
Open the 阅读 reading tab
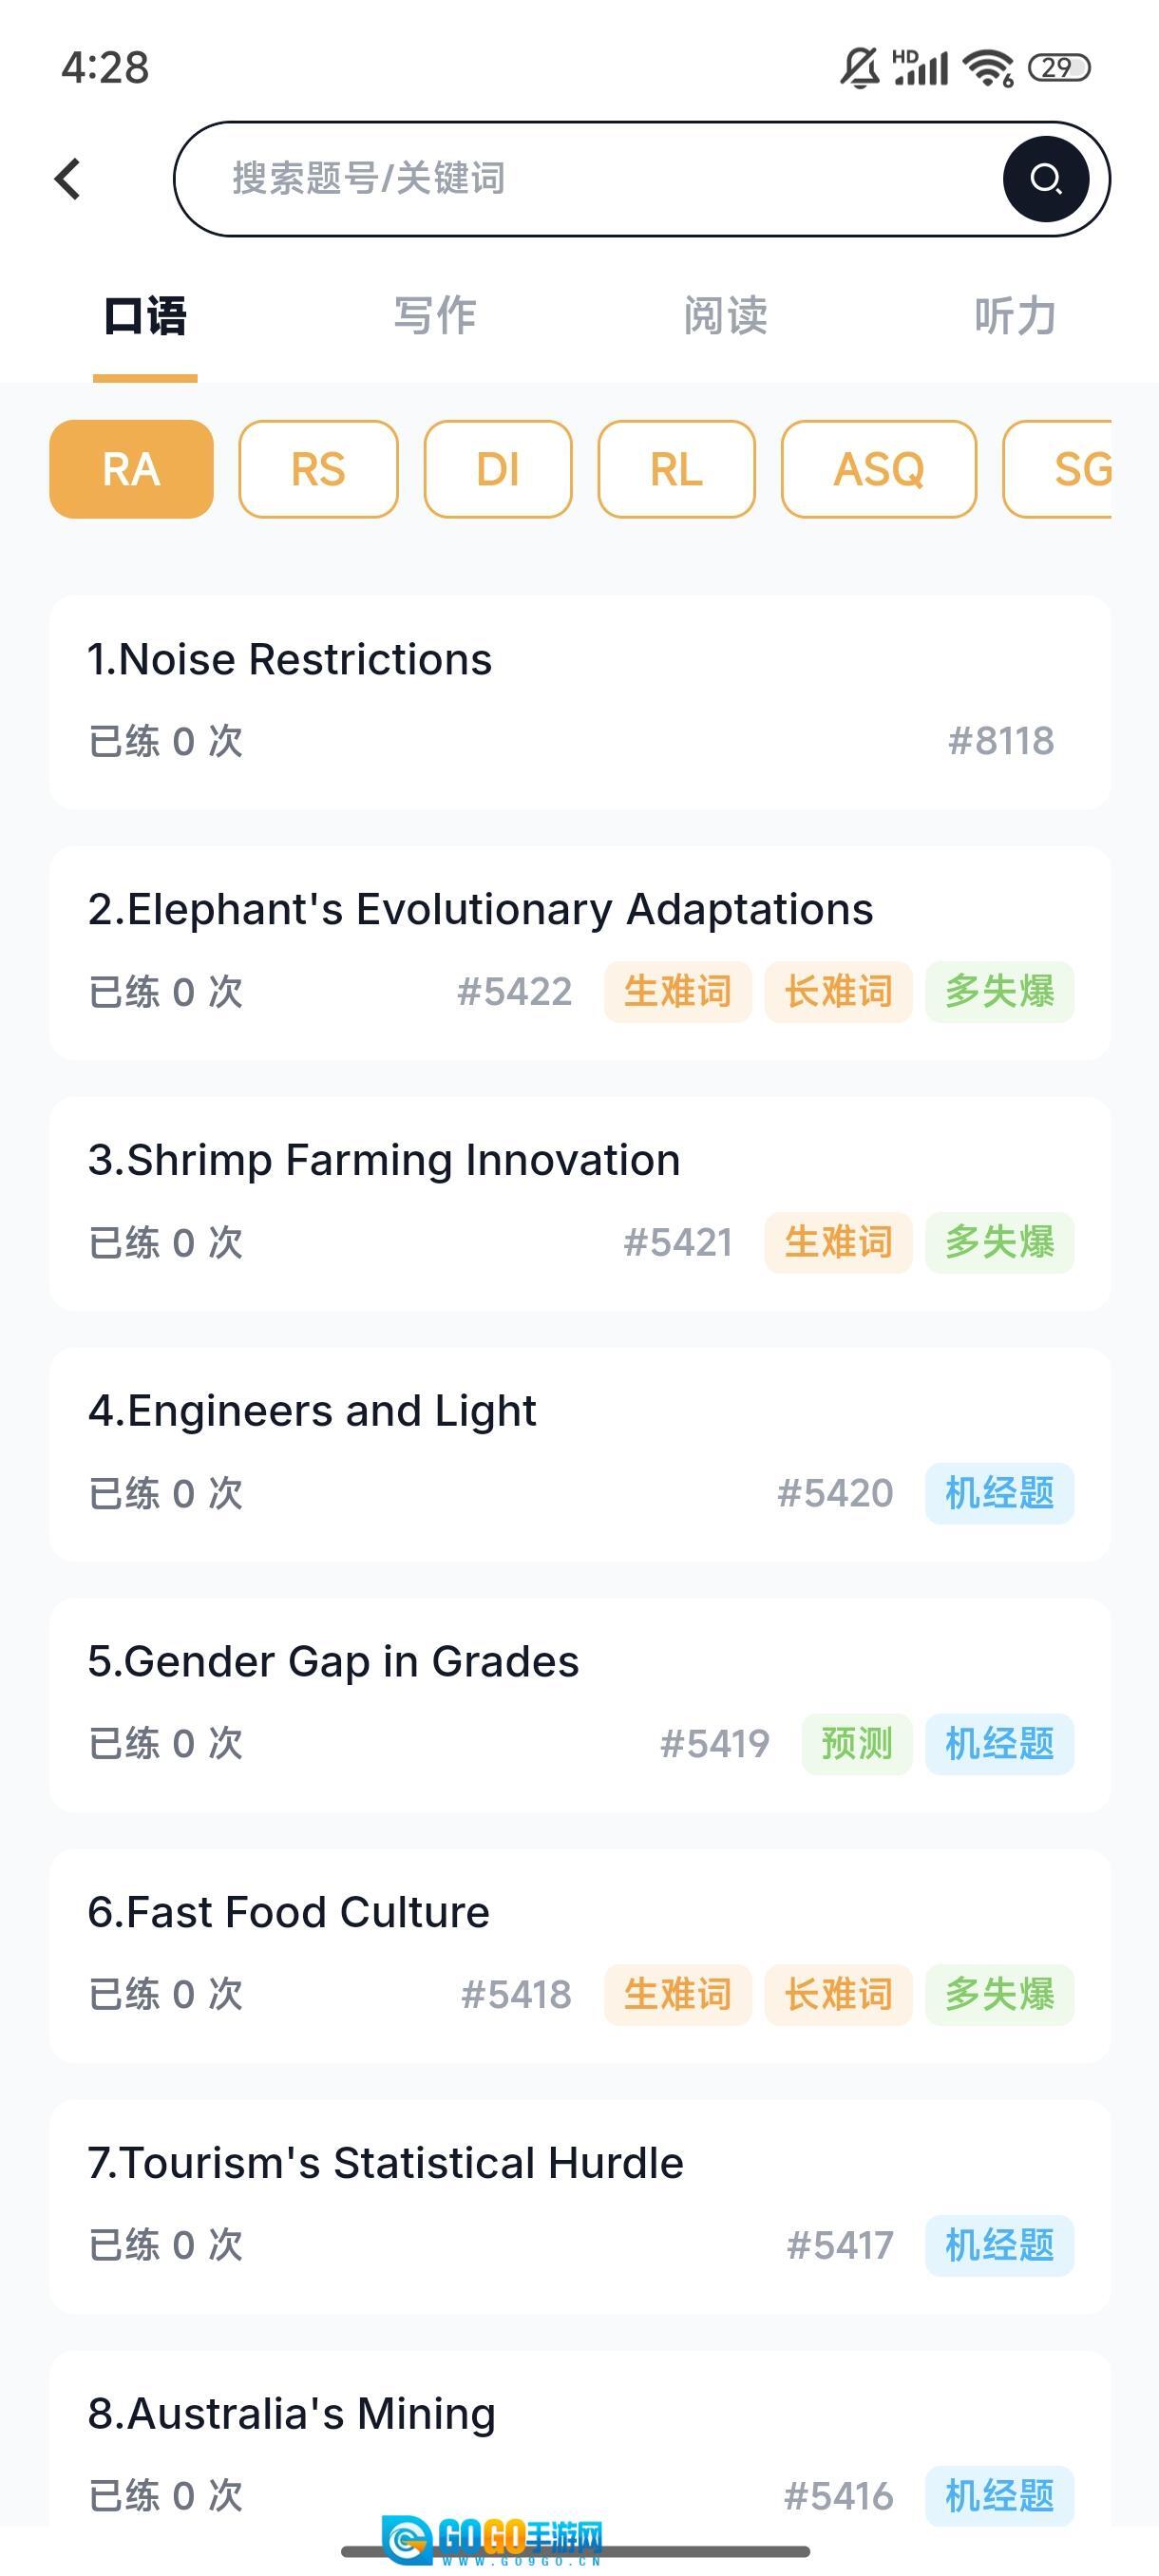pos(725,316)
